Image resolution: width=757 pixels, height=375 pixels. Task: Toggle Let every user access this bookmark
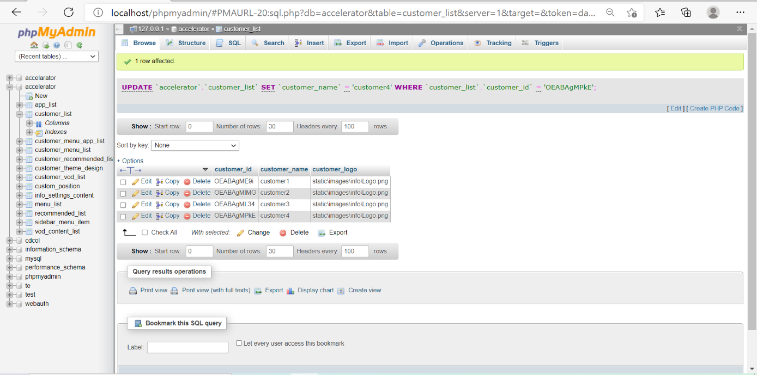click(x=239, y=343)
